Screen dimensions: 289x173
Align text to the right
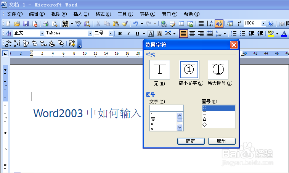(201, 34)
